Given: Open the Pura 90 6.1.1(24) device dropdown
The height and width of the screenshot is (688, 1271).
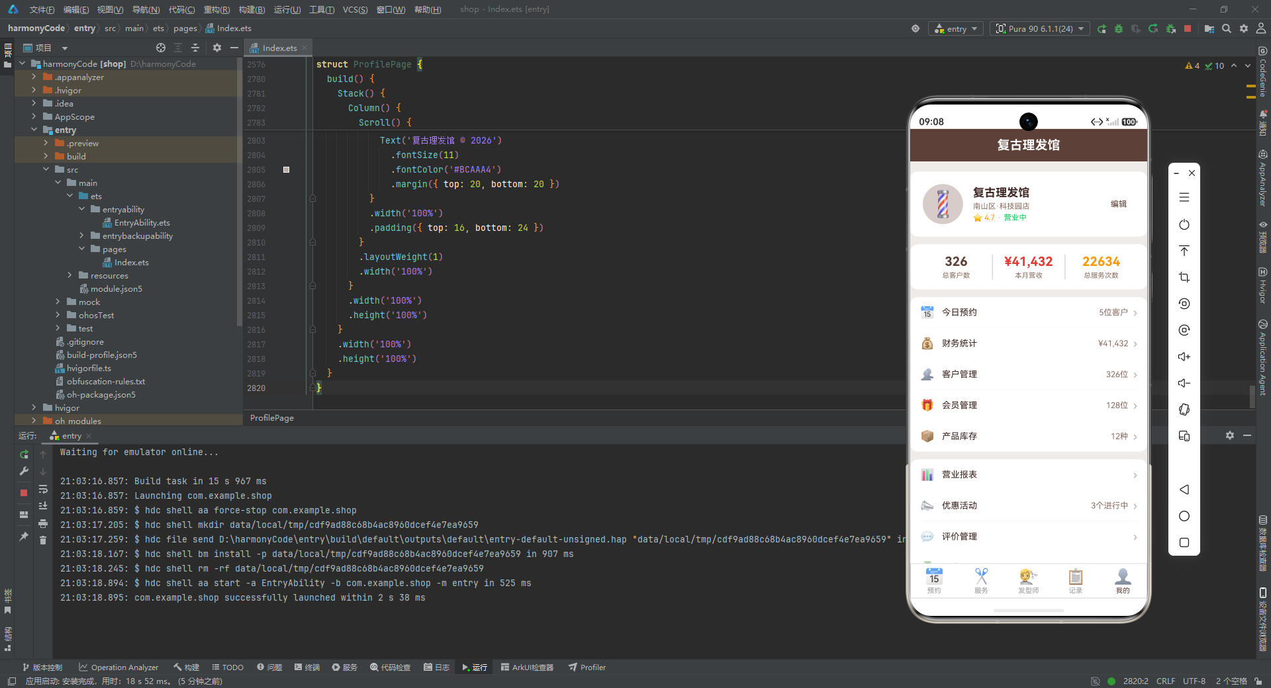Looking at the screenshot, I should (1040, 29).
